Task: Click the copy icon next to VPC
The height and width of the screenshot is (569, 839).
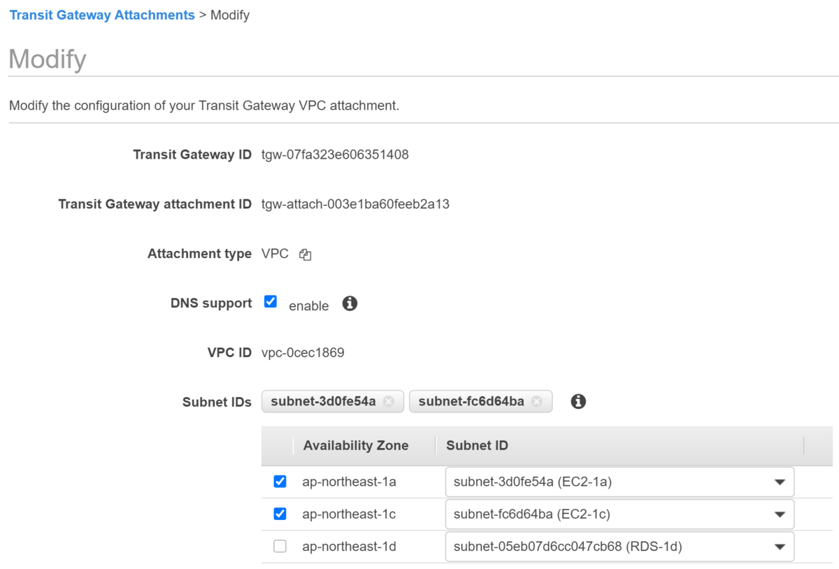Action: pos(305,255)
